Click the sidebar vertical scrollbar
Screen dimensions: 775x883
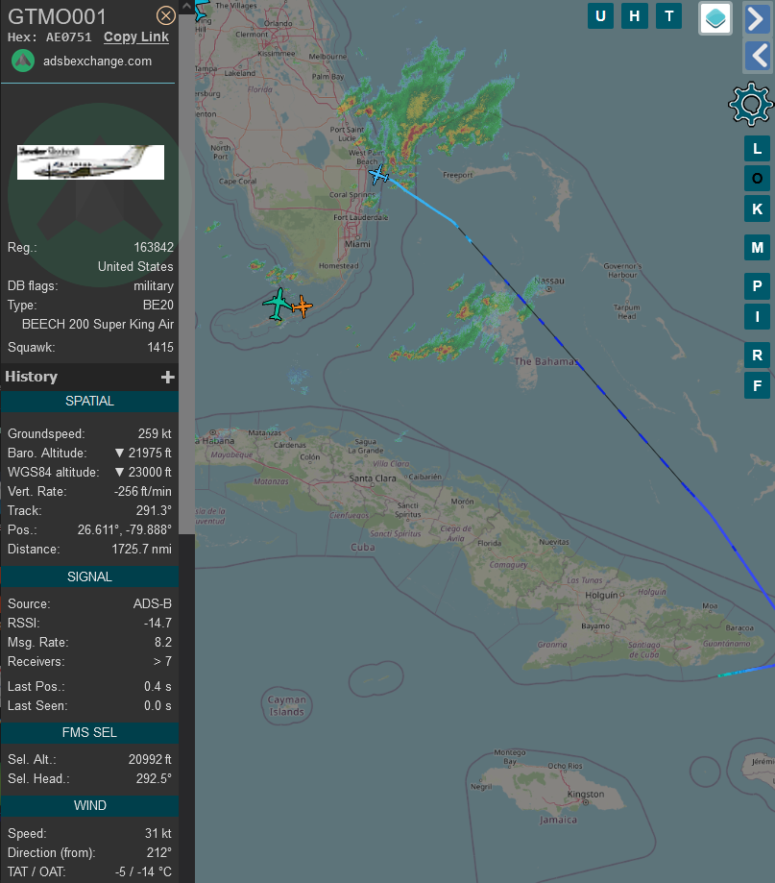pos(187,276)
